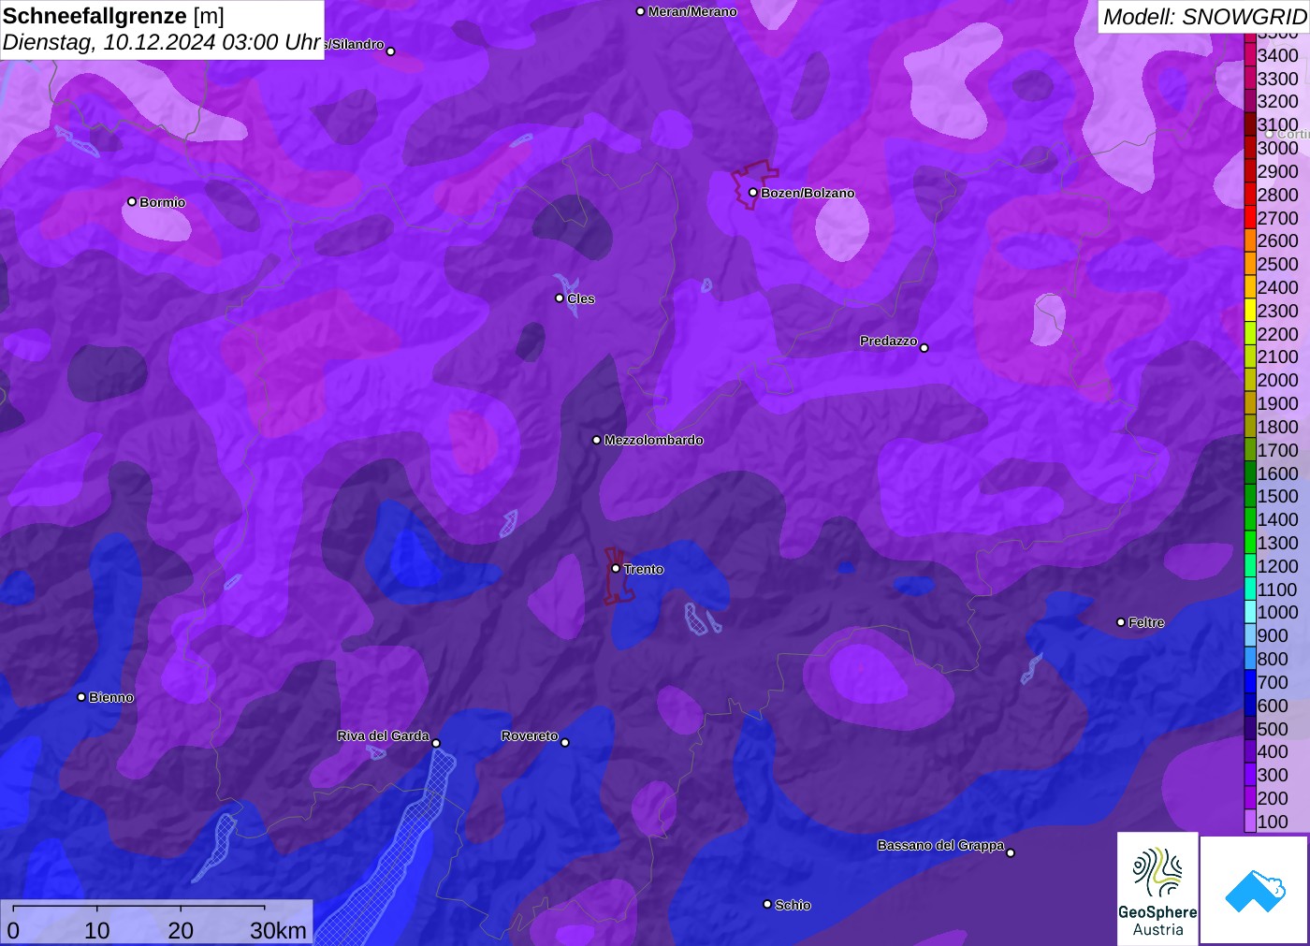Pick the orange legend swatch beside 2600
The width and height of the screenshot is (1310, 946).
point(1250,240)
